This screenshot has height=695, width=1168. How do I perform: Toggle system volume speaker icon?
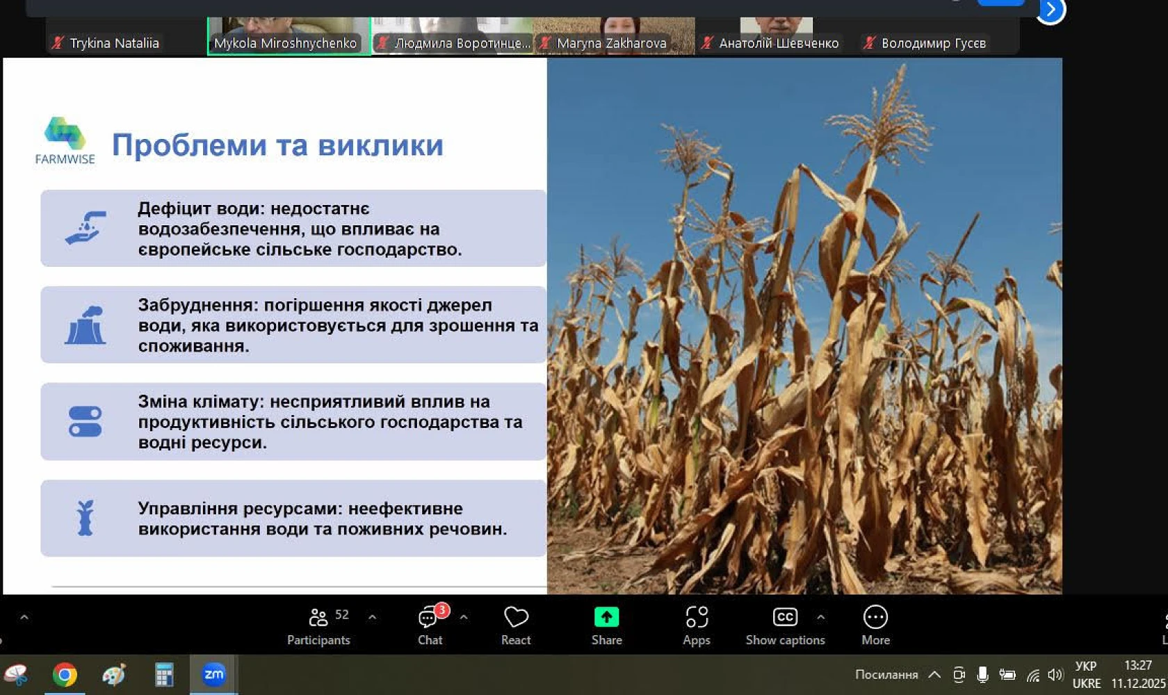pyautogui.click(x=1055, y=675)
